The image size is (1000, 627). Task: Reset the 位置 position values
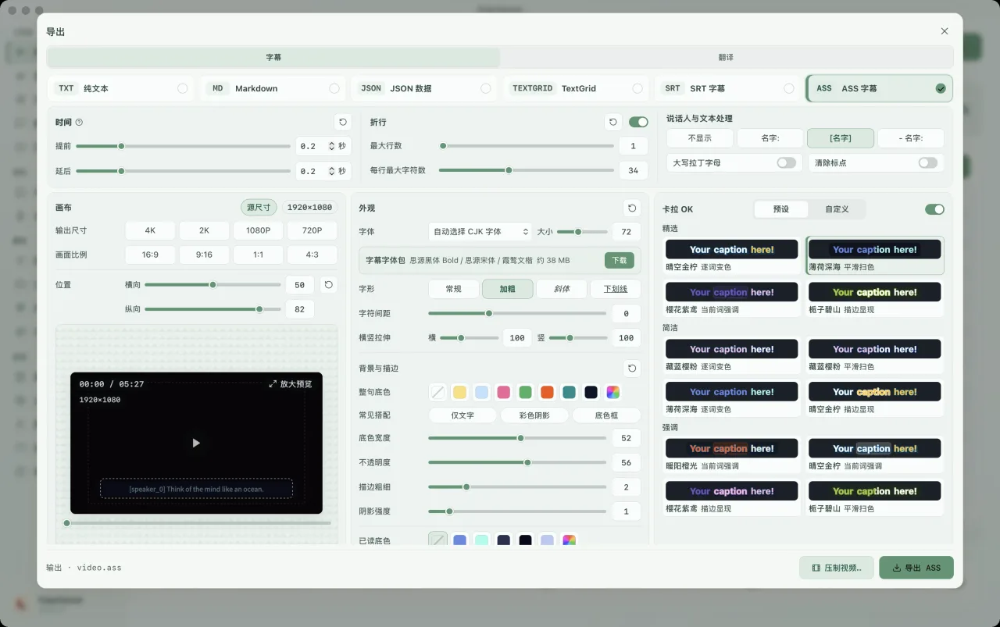click(x=329, y=285)
